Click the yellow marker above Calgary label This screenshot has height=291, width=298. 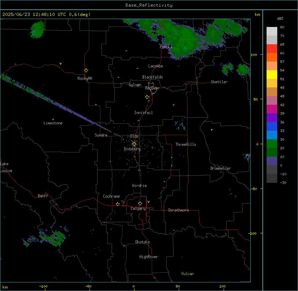140,204
